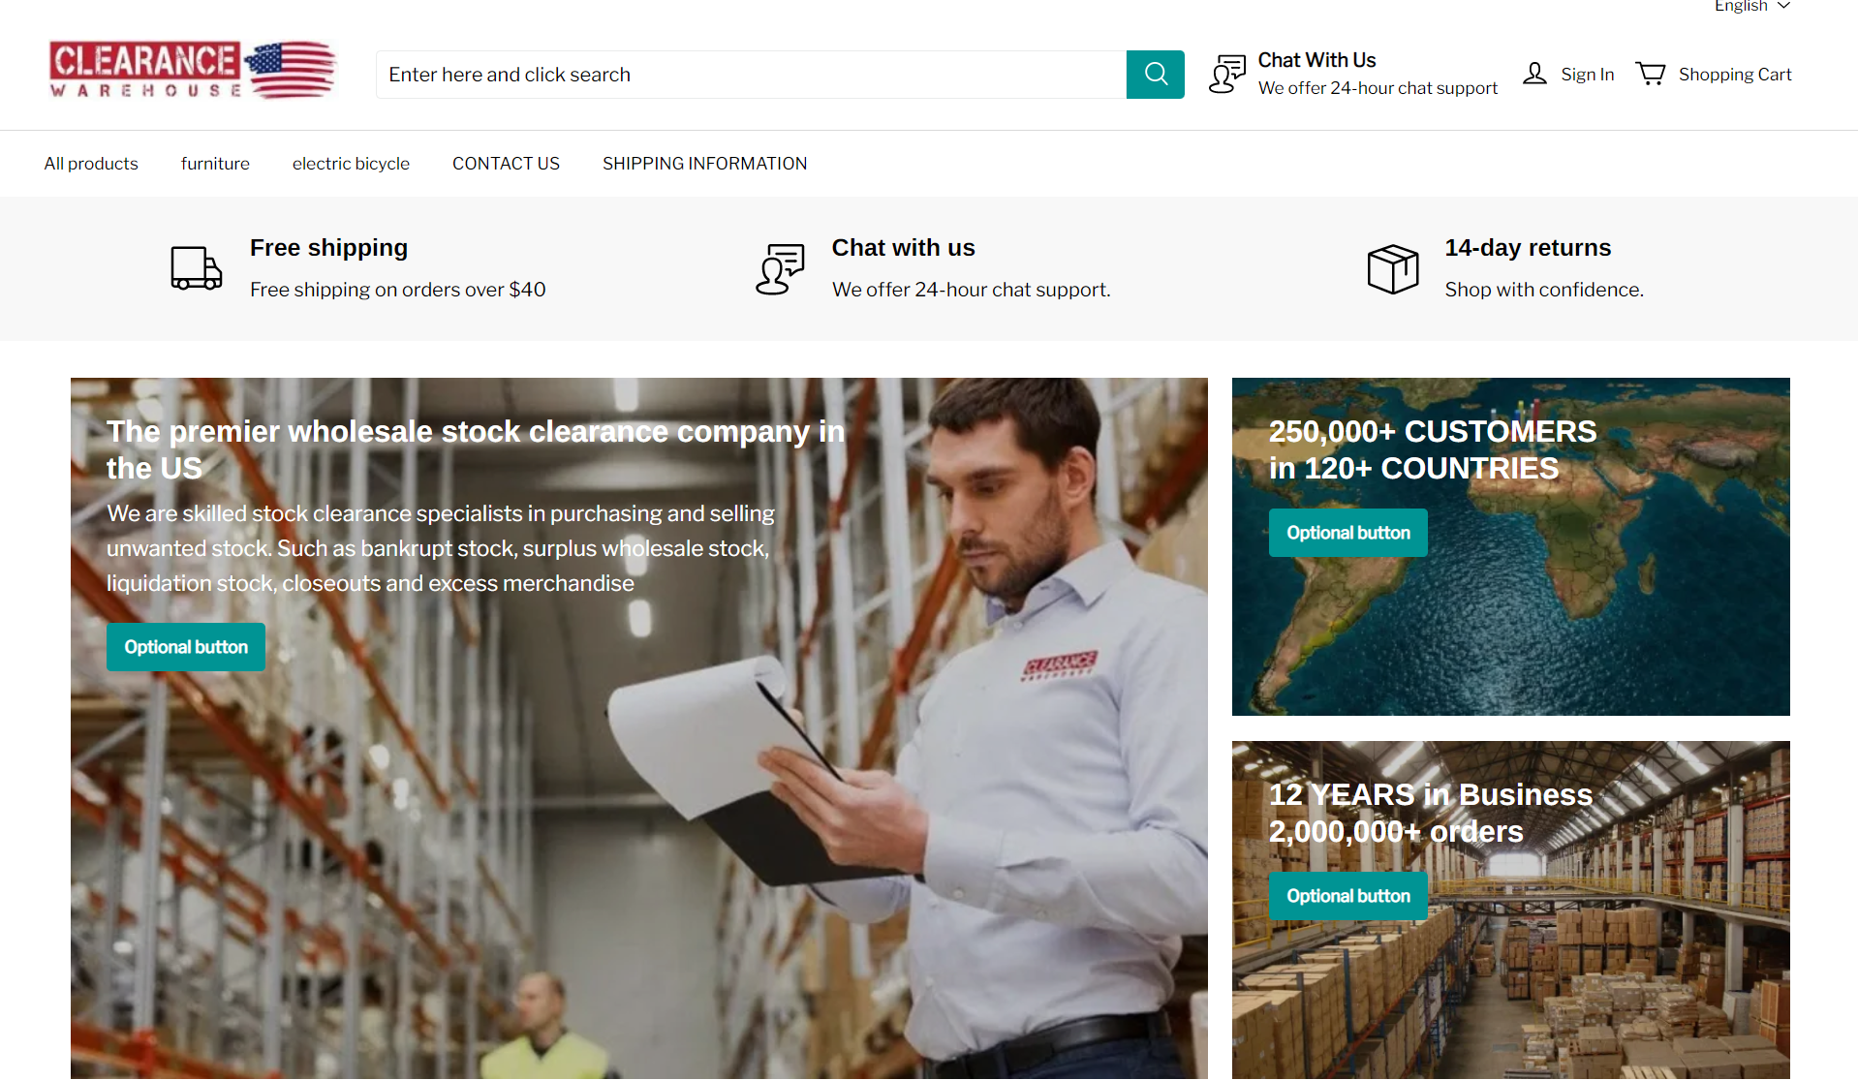Click the free shipping truck icon
This screenshot has height=1080, width=1858.
click(197, 267)
